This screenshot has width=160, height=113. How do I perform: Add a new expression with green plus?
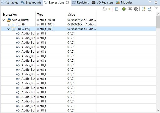(124, 9)
